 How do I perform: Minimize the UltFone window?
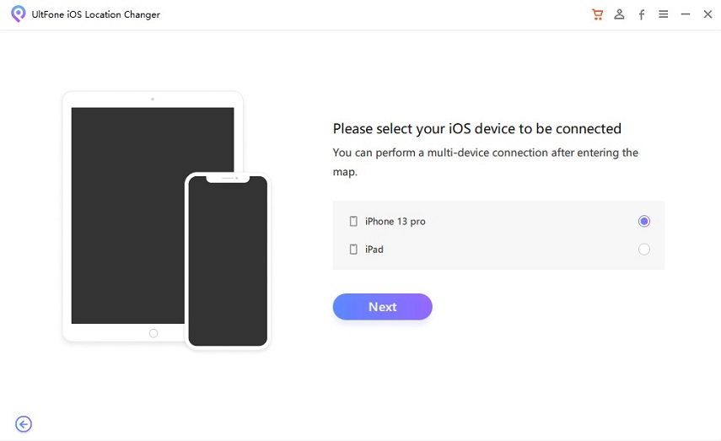686,14
